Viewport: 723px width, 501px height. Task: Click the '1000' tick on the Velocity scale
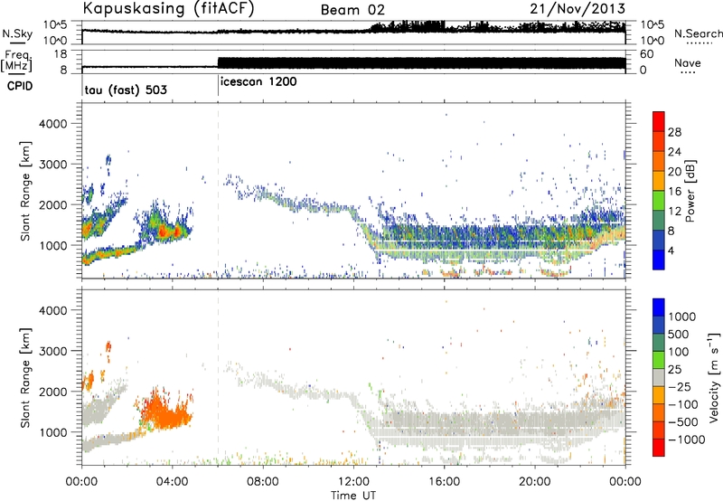point(682,317)
